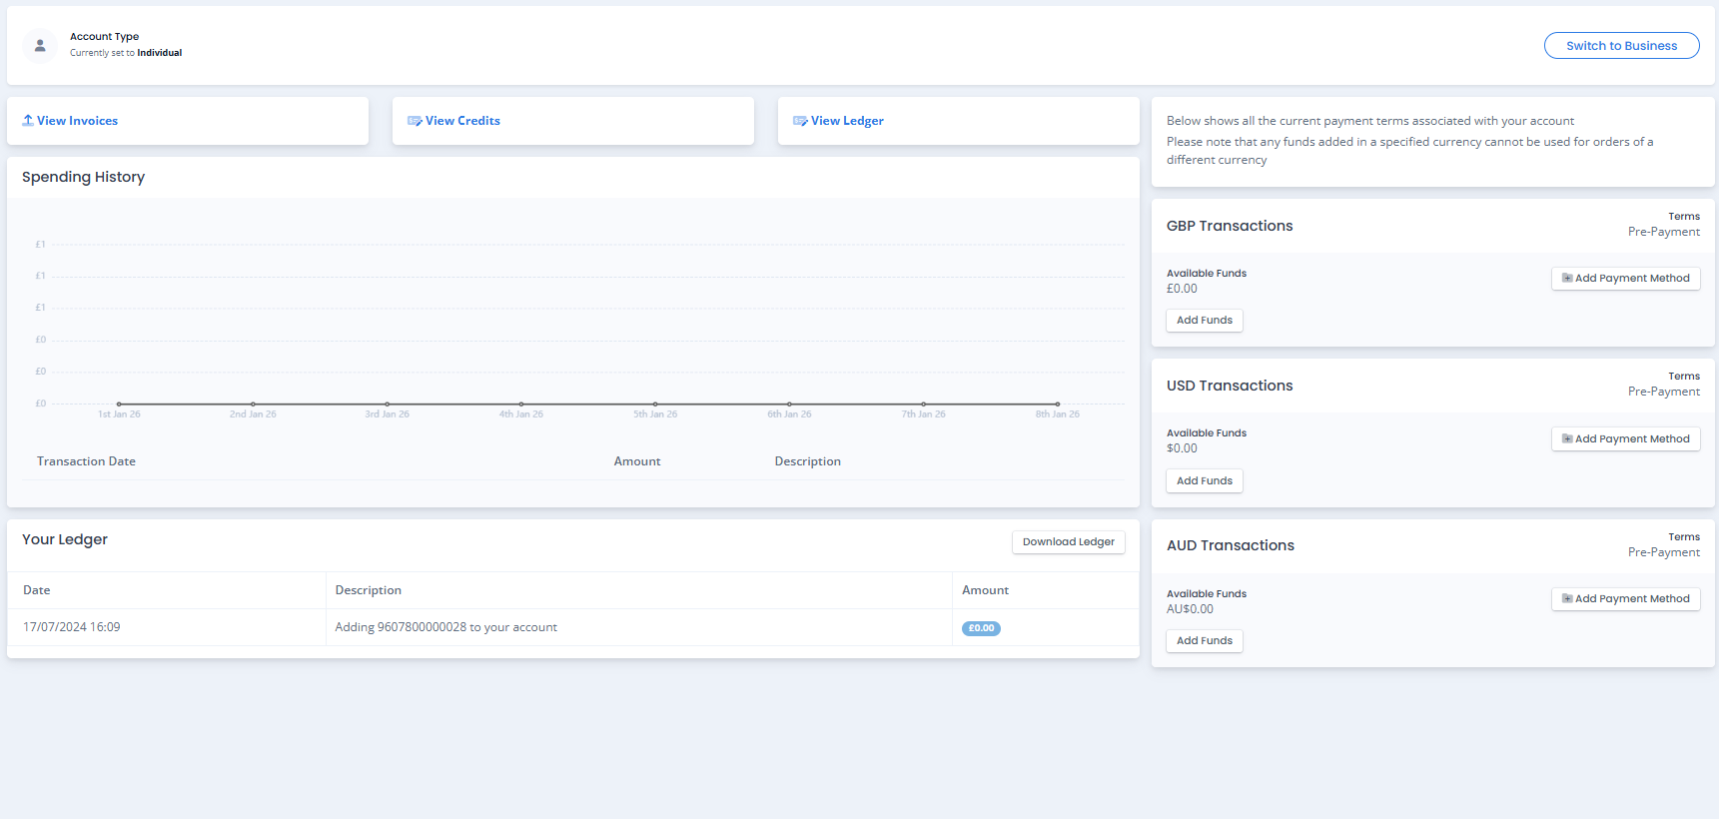Add funds to GBP Transactions
Viewport: 1719px width, 819px height.
[x=1204, y=321]
